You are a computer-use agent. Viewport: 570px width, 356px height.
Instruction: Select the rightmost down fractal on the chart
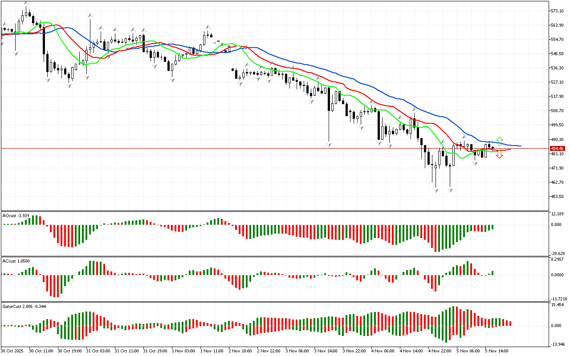pyautogui.click(x=475, y=164)
